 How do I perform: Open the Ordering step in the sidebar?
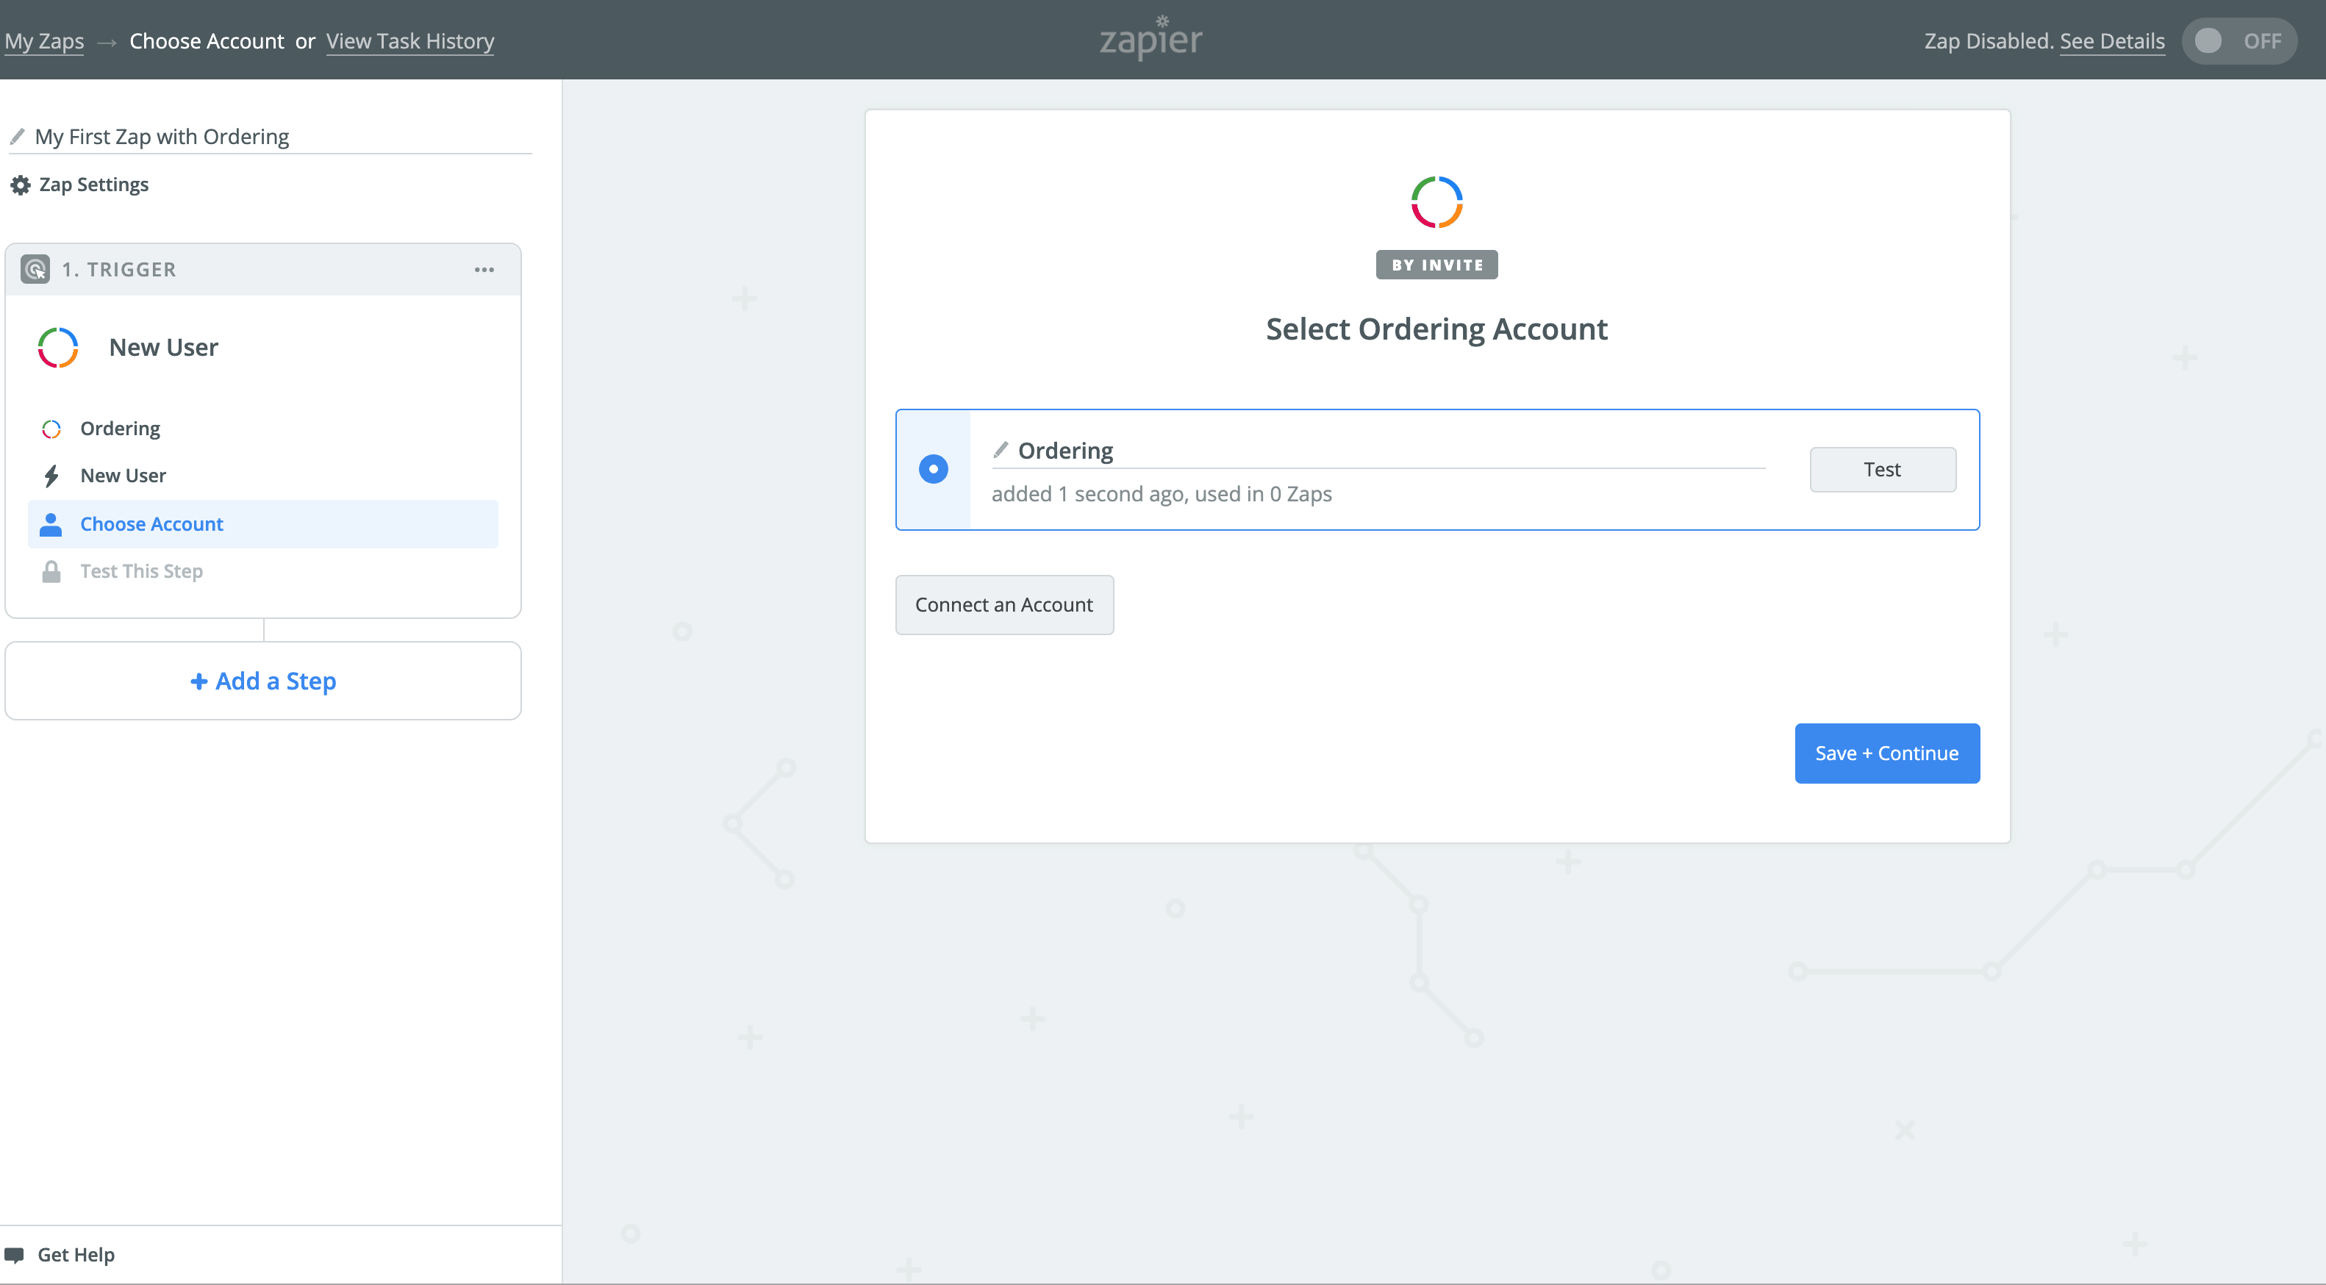pos(120,428)
